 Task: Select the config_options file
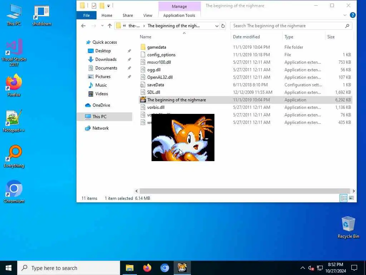[x=161, y=55]
